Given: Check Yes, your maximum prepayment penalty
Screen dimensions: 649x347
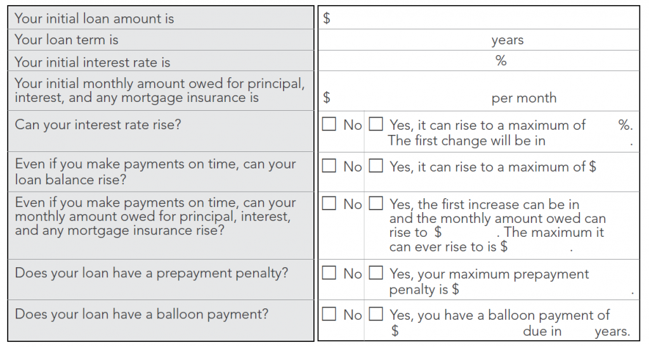Looking at the screenshot, I should pyautogui.click(x=376, y=274).
